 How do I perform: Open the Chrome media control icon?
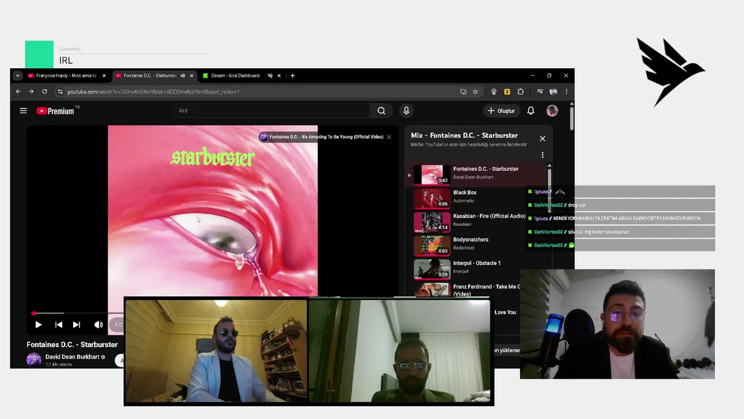click(540, 91)
